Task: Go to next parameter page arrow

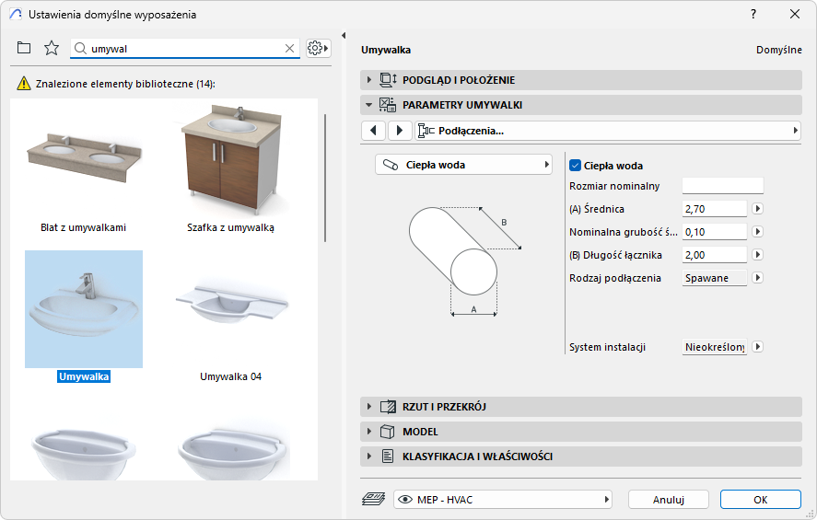Action: pyautogui.click(x=400, y=131)
